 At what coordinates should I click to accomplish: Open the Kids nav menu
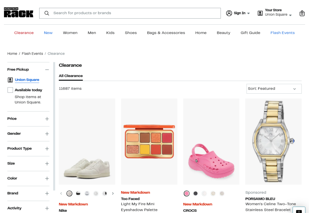[x=110, y=33]
